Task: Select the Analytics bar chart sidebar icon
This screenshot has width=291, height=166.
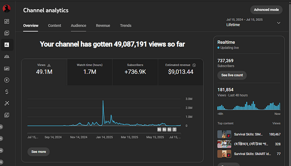Action: click(x=7, y=45)
